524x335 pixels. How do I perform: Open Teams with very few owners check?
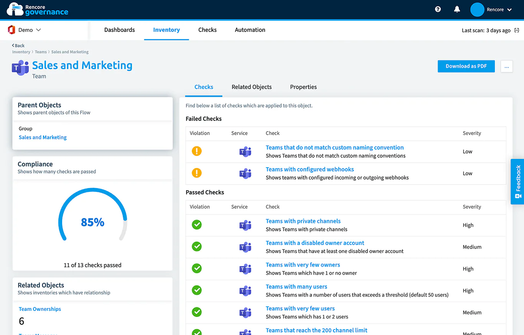click(x=303, y=265)
